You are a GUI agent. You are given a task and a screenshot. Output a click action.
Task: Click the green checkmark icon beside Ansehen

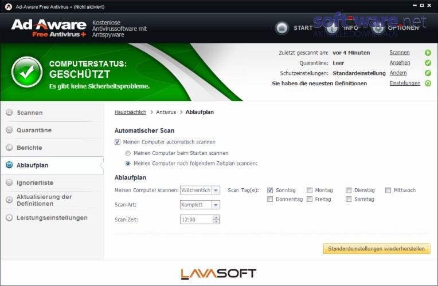pyautogui.click(x=428, y=63)
